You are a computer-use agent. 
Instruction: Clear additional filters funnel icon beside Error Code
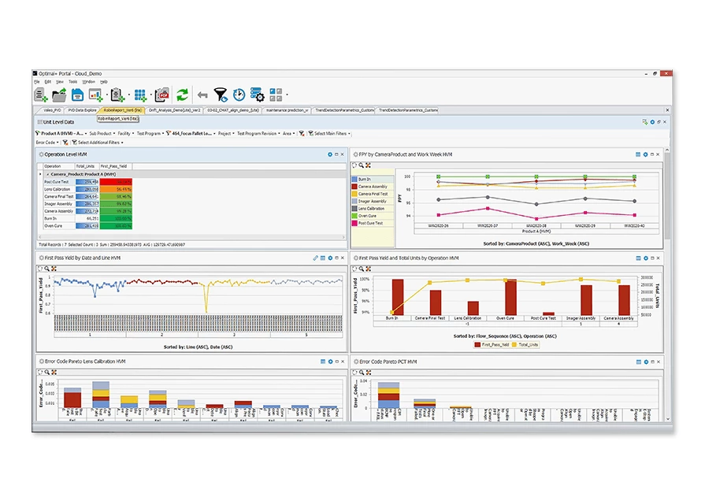[x=65, y=143]
